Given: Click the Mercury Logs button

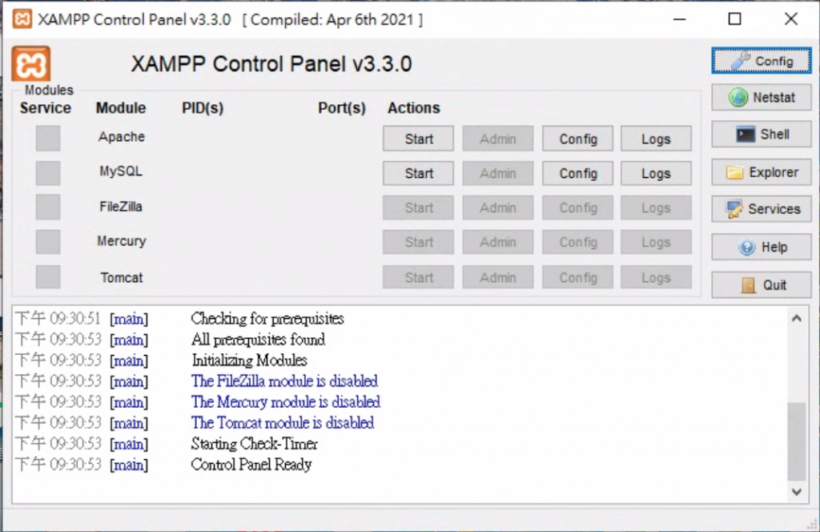Looking at the screenshot, I should (657, 242).
